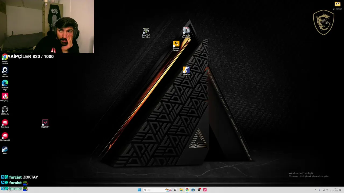The image size is (344, 193).
Task: Select the Riot İstemcisi desktop icon
Action: tap(5, 137)
